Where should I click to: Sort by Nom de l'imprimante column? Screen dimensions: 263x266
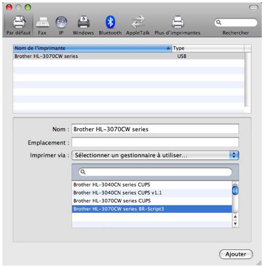tap(92, 48)
